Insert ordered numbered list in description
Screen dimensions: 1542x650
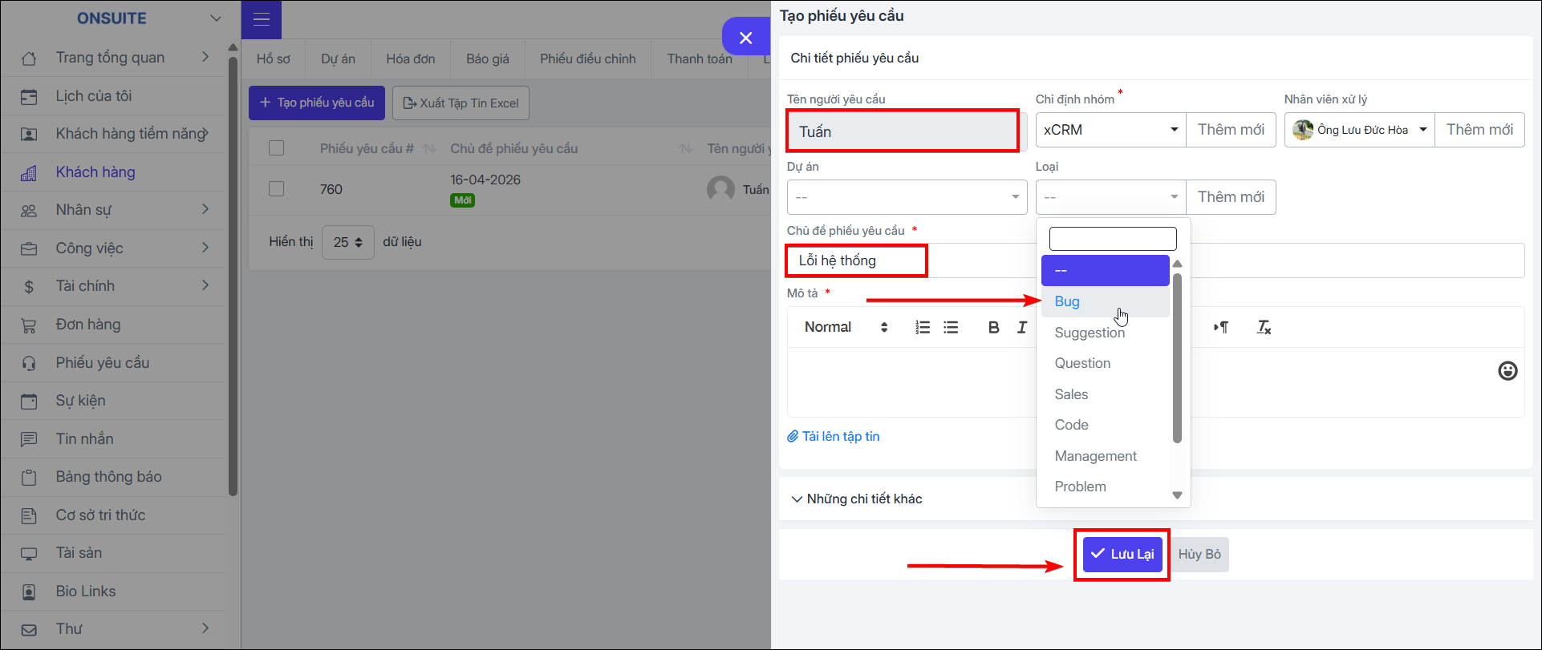923,327
